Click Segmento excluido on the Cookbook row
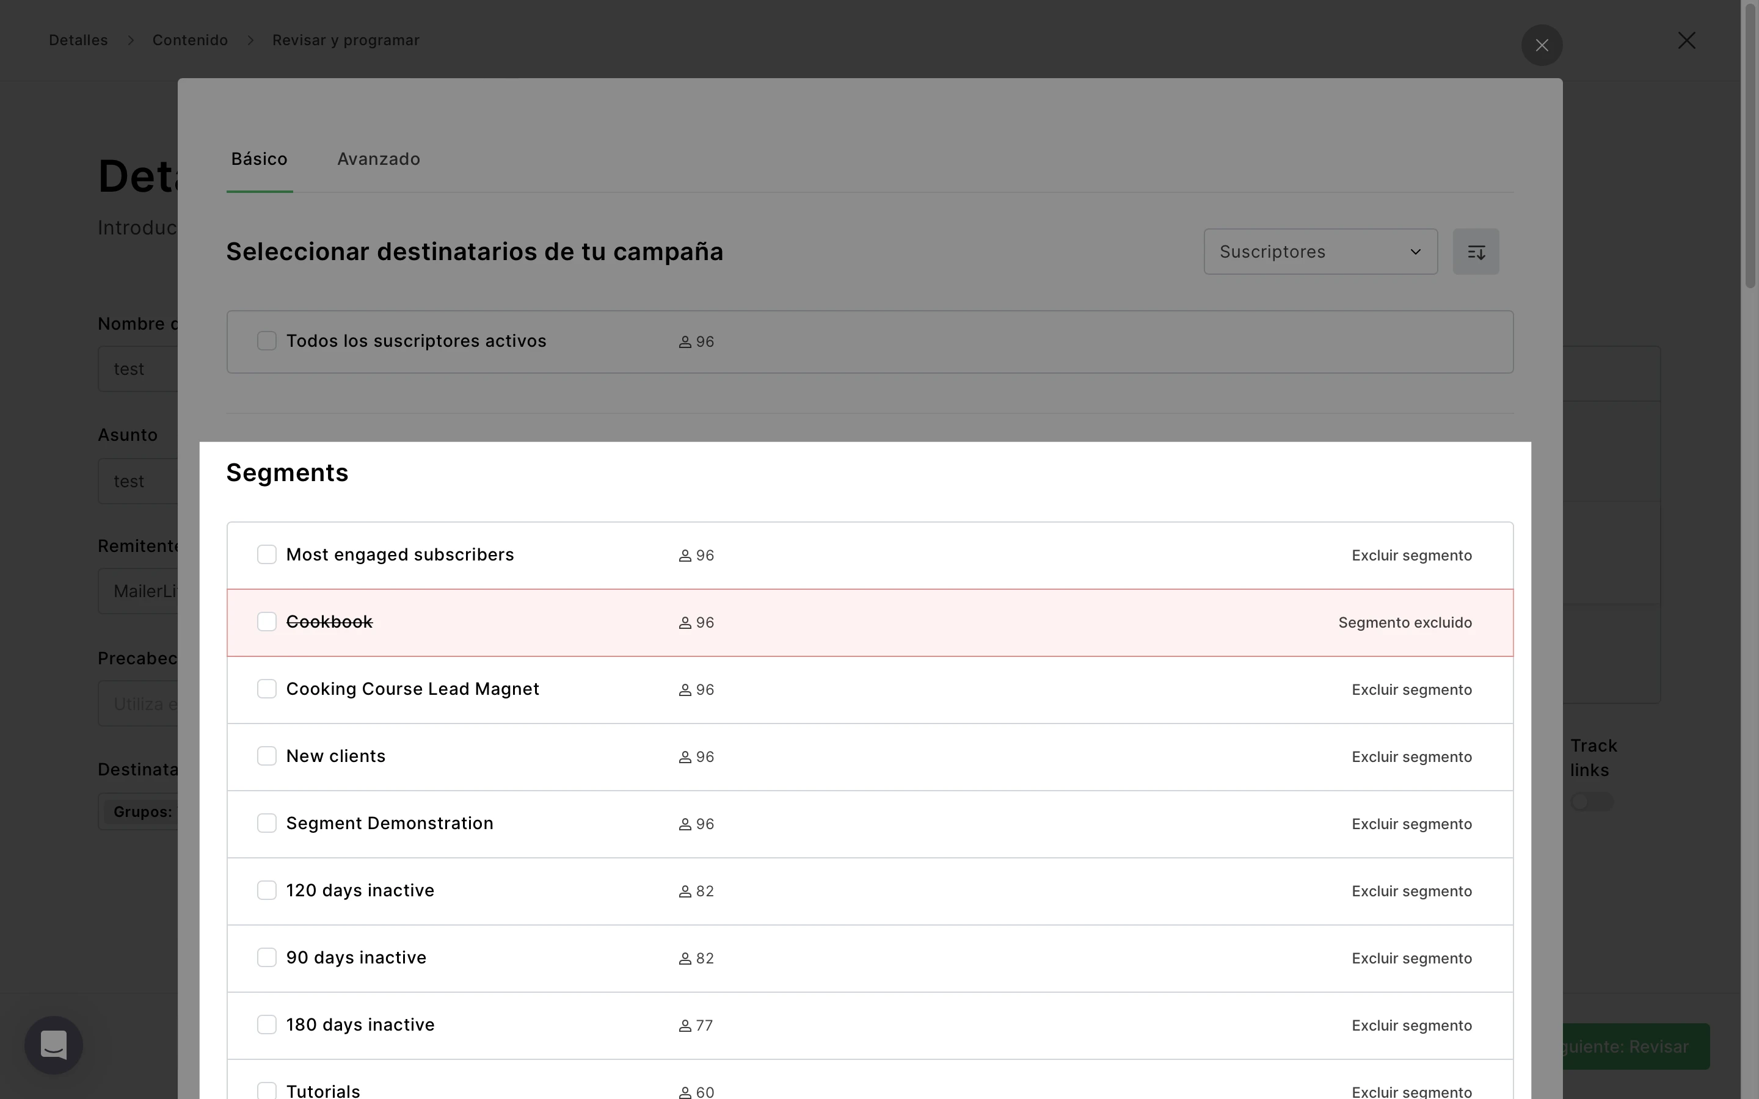 1404,623
